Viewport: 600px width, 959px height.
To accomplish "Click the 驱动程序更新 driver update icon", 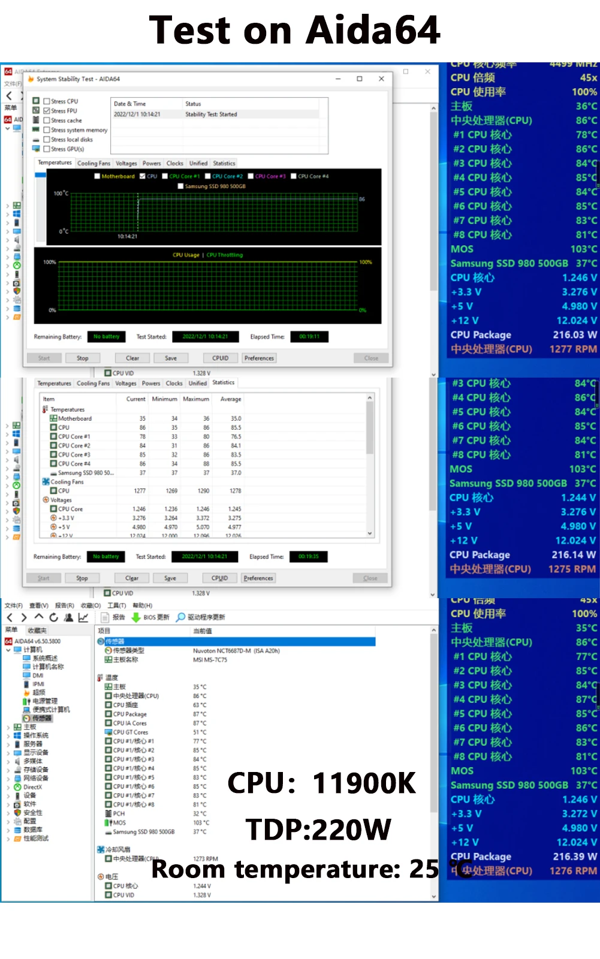I will tap(180, 617).
